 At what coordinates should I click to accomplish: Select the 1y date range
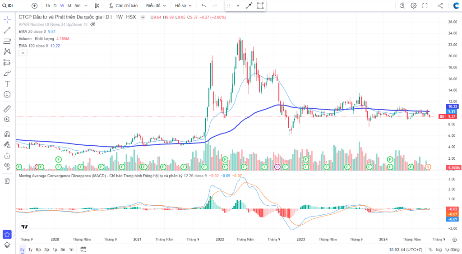pyautogui.click(x=30, y=249)
